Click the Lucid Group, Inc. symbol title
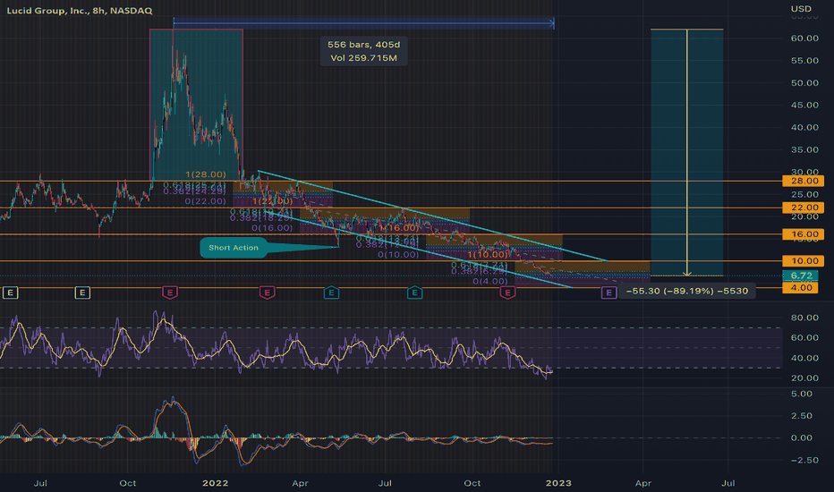The height and width of the screenshot is (492, 834). click(x=80, y=11)
